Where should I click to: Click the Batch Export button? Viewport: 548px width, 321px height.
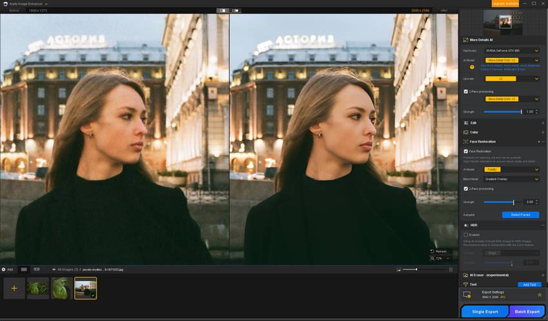click(527, 311)
